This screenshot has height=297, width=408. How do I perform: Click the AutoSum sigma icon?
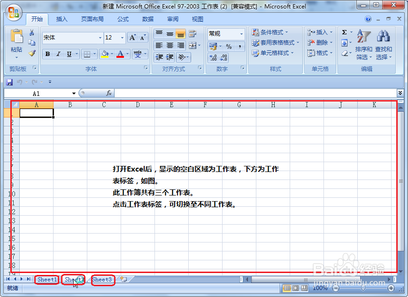344,32
